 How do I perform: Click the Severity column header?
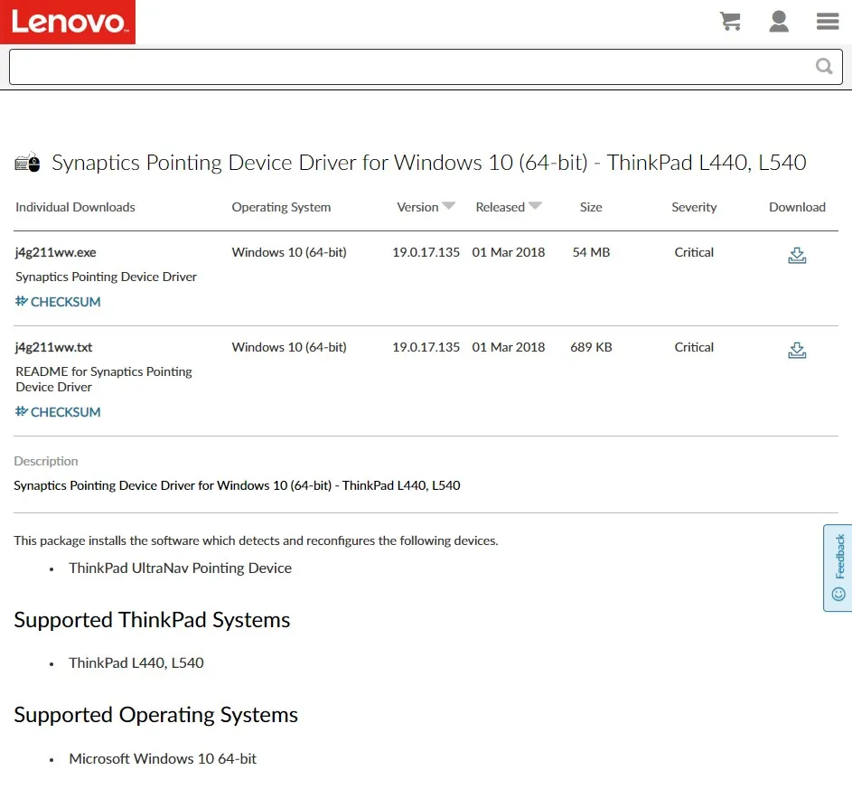click(694, 207)
